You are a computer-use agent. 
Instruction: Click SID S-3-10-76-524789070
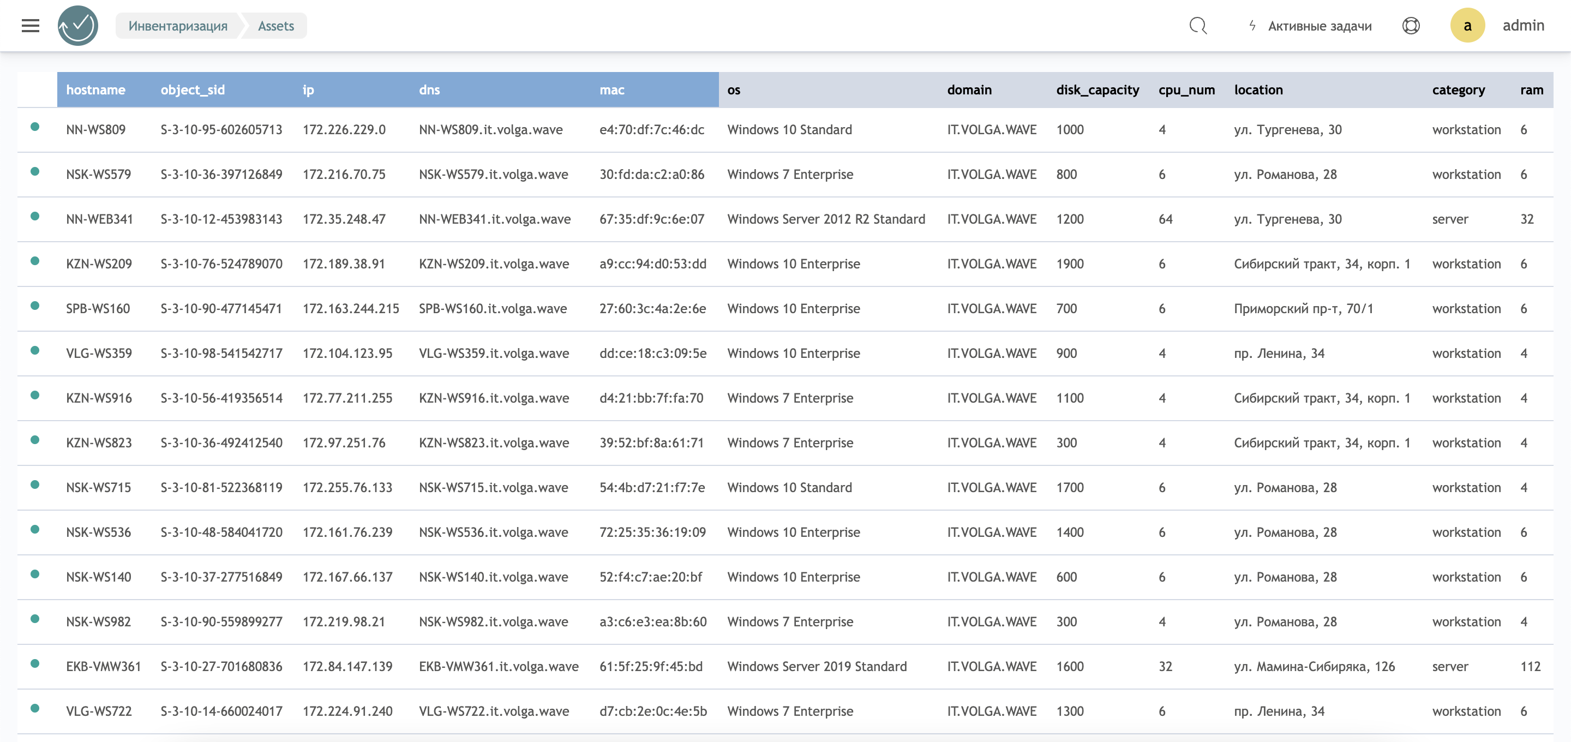tap(221, 264)
